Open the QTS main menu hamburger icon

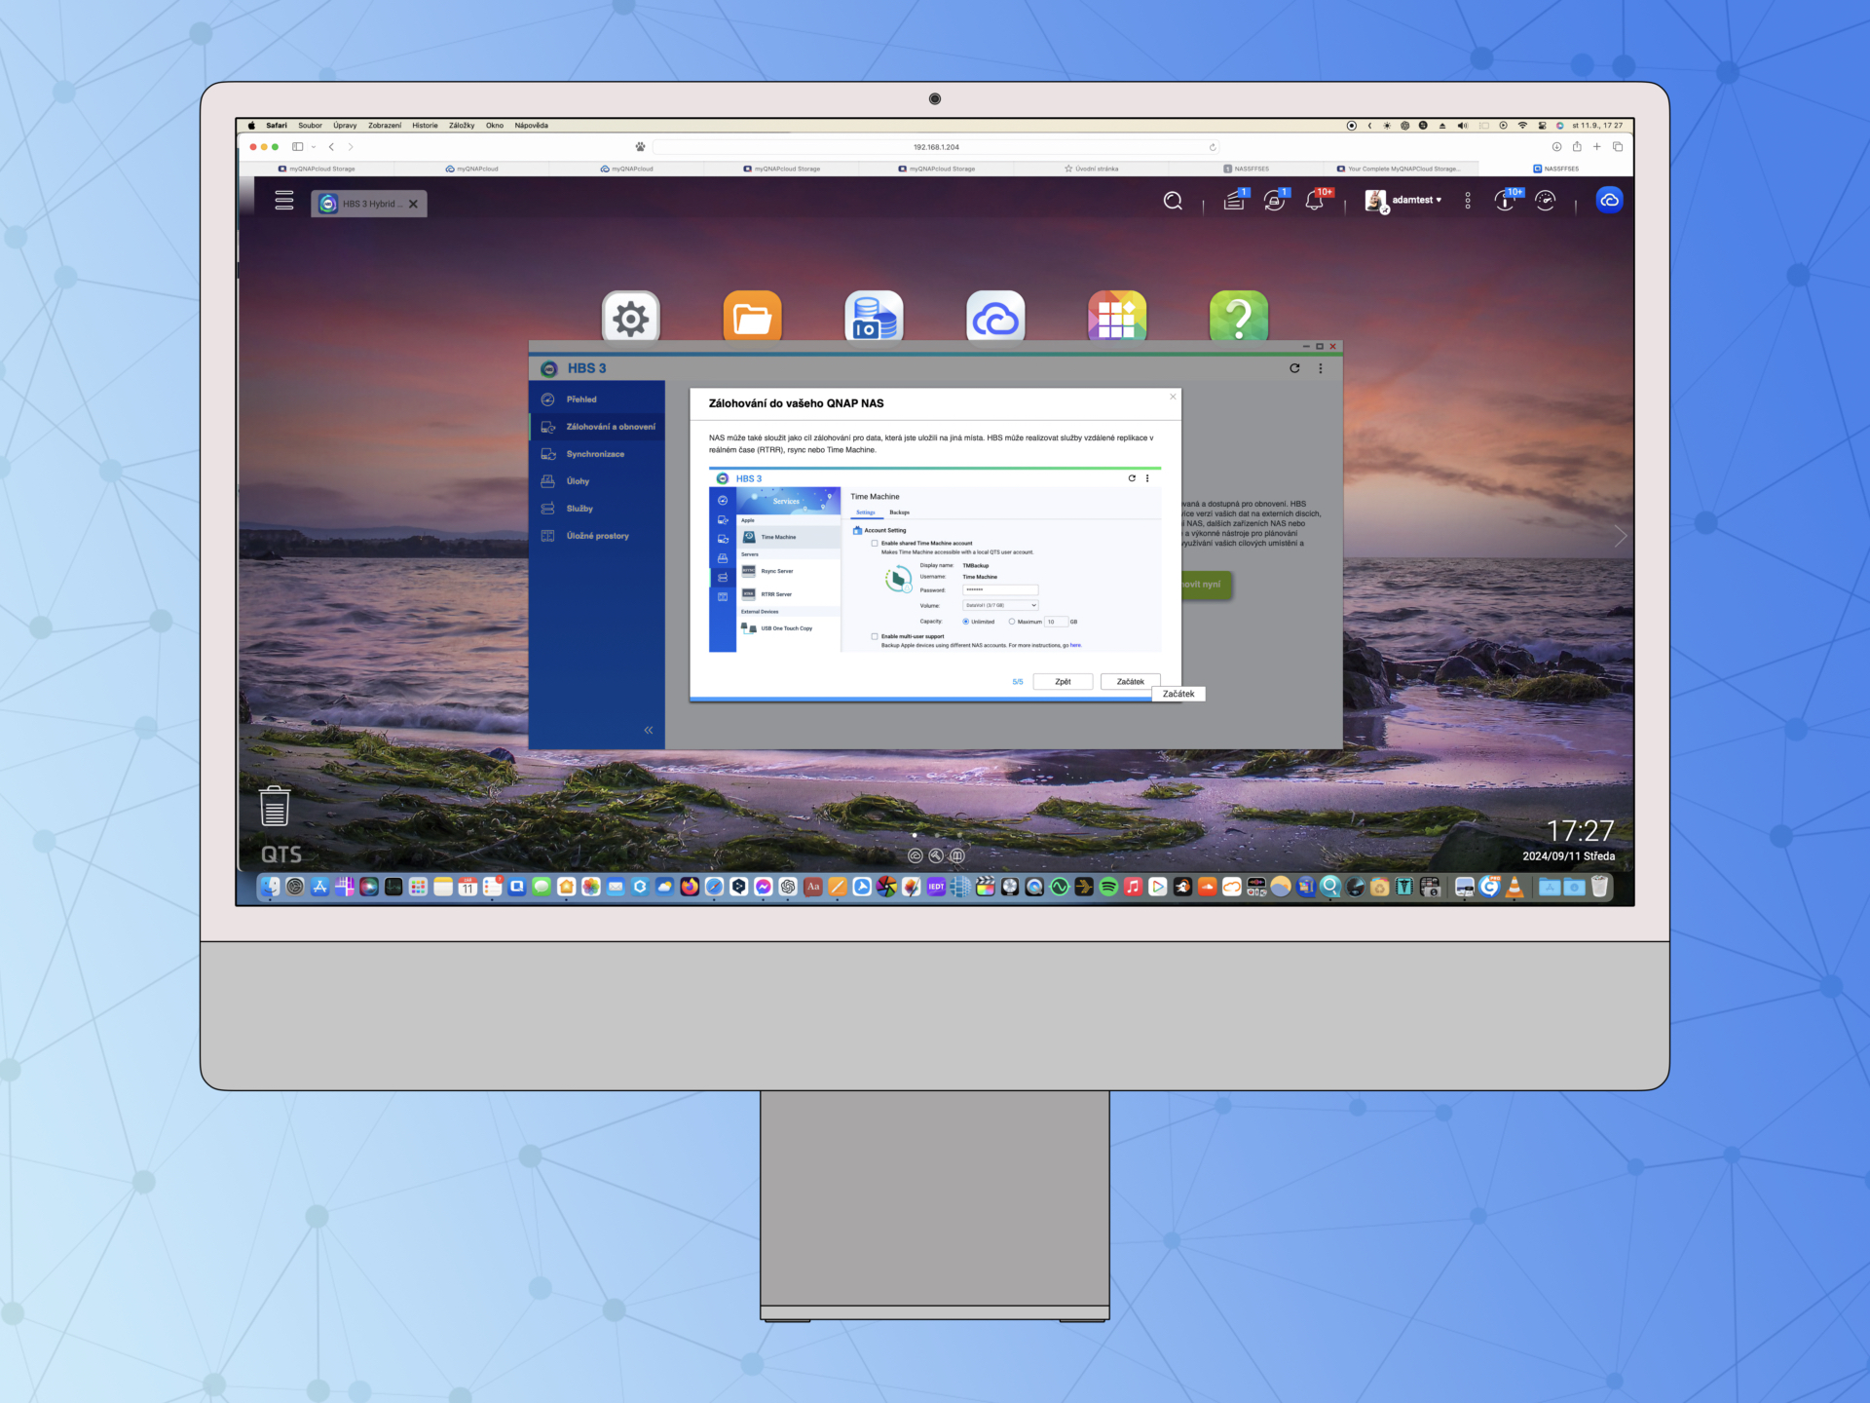point(283,200)
